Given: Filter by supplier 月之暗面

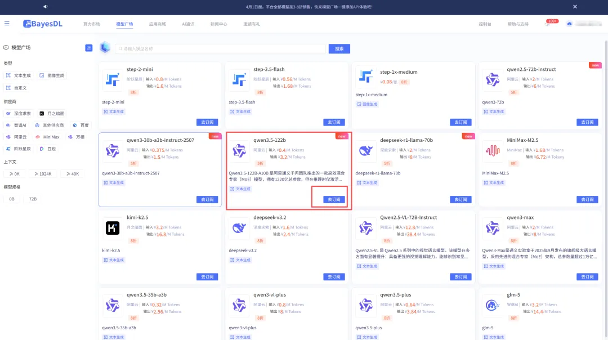Looking at the screenshot, I should click(52, 114).
